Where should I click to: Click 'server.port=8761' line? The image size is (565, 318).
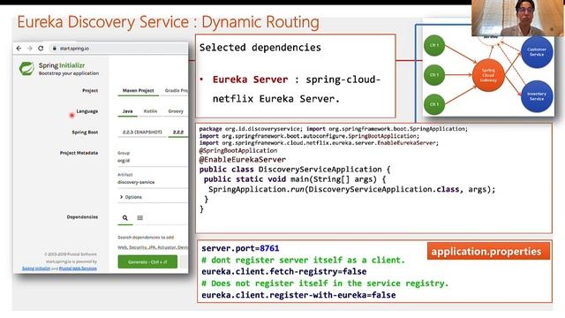(240, 248)
